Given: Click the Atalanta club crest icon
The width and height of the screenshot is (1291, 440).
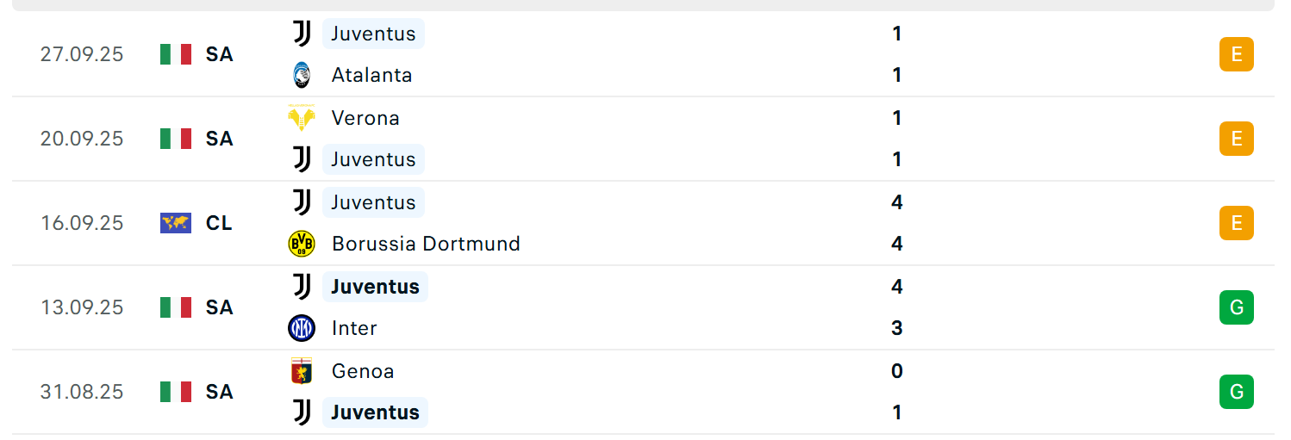Looking at the screenshot, I should (x=301, y=75).
